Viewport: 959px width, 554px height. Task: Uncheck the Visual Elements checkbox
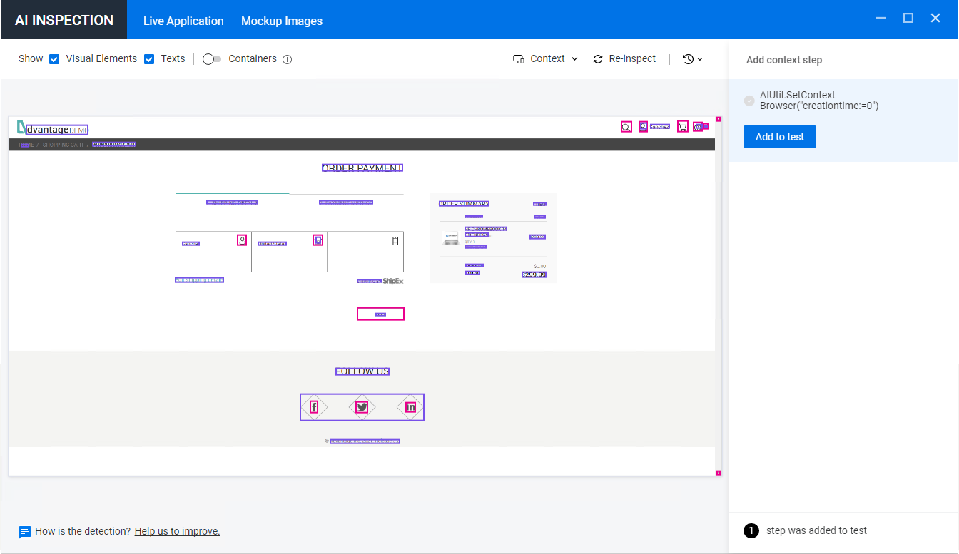coord(54,59)
